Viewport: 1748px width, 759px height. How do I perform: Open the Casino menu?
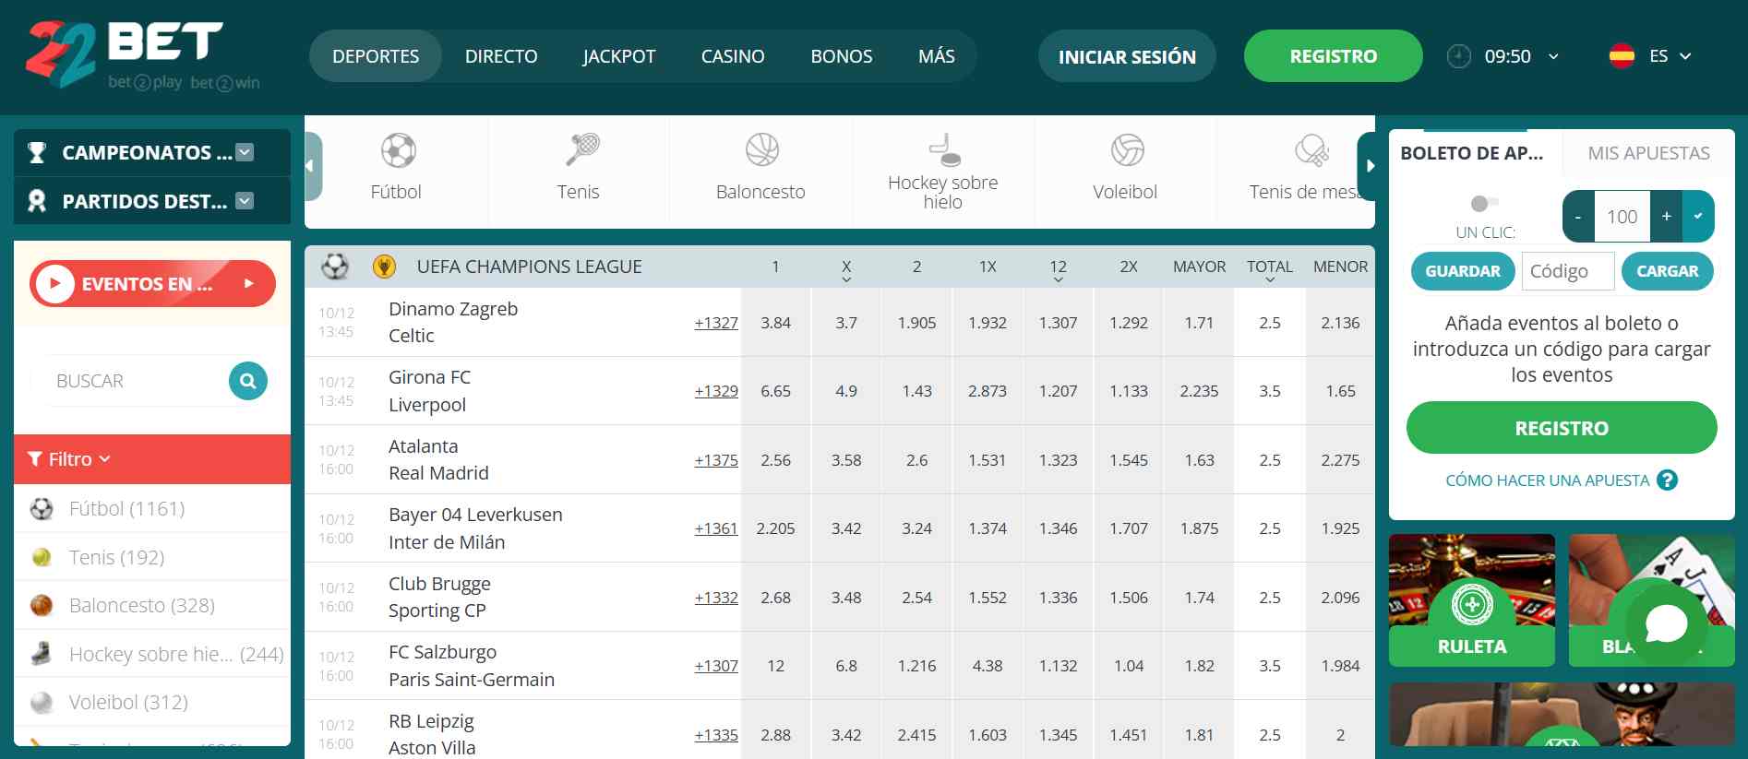pos(733,56)
